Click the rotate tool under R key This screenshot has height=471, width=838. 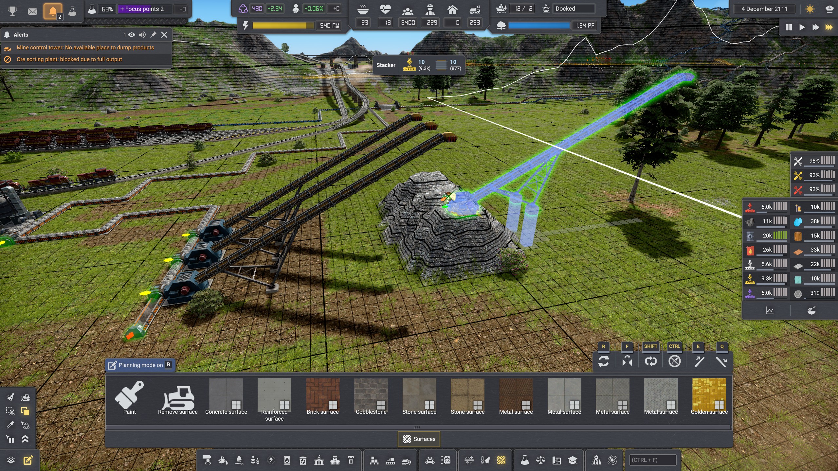(604, 361)
